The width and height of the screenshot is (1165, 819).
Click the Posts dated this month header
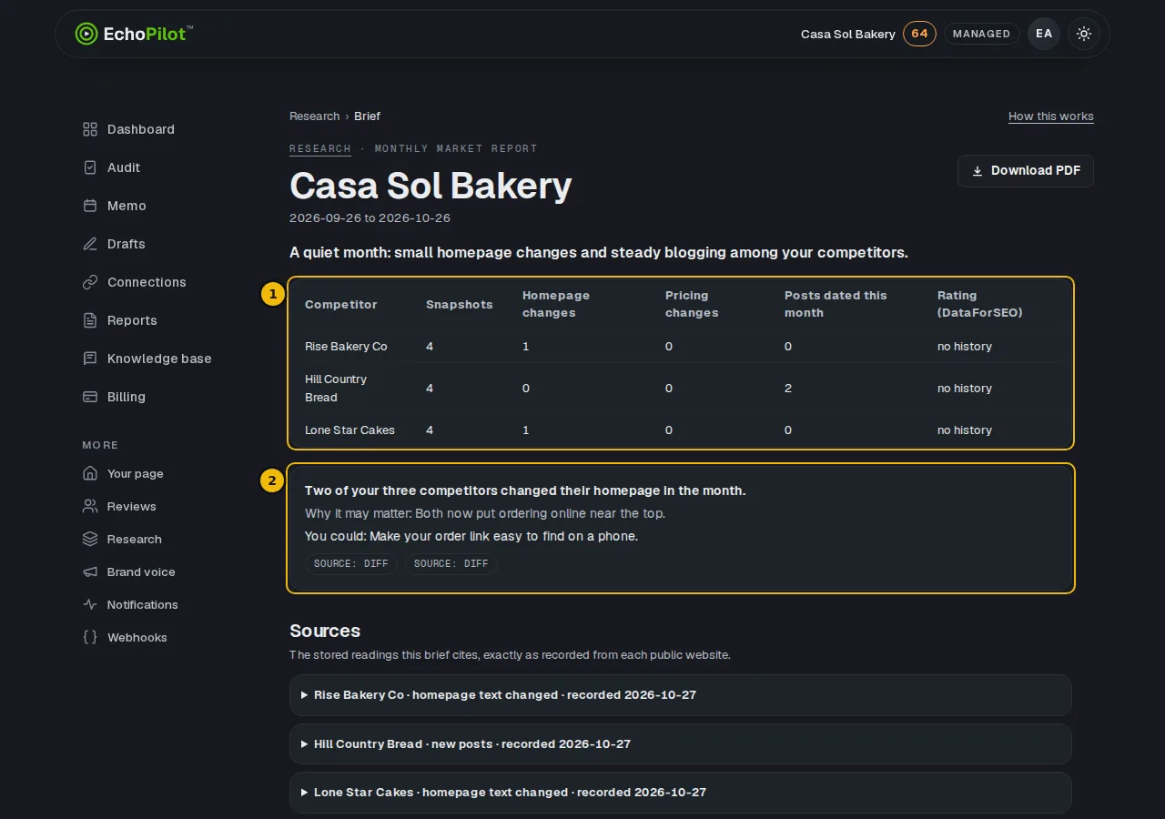tap(836, 304)
